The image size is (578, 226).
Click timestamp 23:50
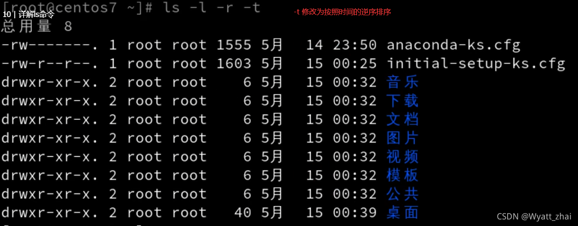tap(355, 45)
